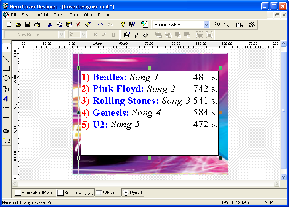The image size is (289, 207).
Task: Click the horizontal scrollbar right arrow
Action: (x=277, y=184)
